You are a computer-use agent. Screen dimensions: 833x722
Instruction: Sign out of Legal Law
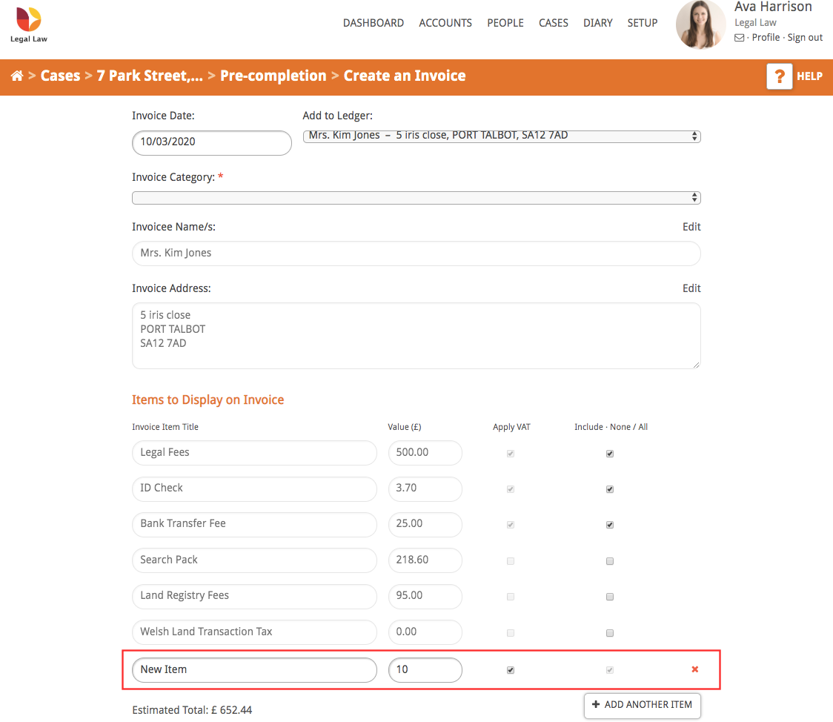pos(805,37)
